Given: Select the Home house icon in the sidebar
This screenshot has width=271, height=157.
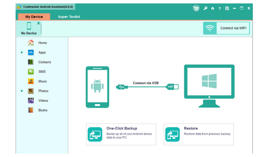Looking at the screenshot, I should coord(31,43).
